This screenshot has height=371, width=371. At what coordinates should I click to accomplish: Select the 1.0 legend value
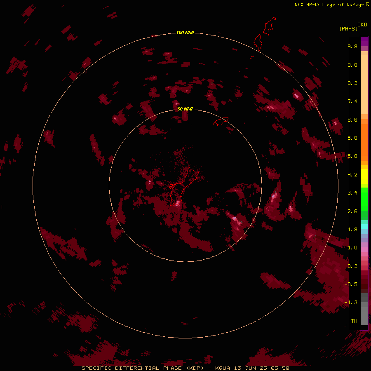(352, 248)
